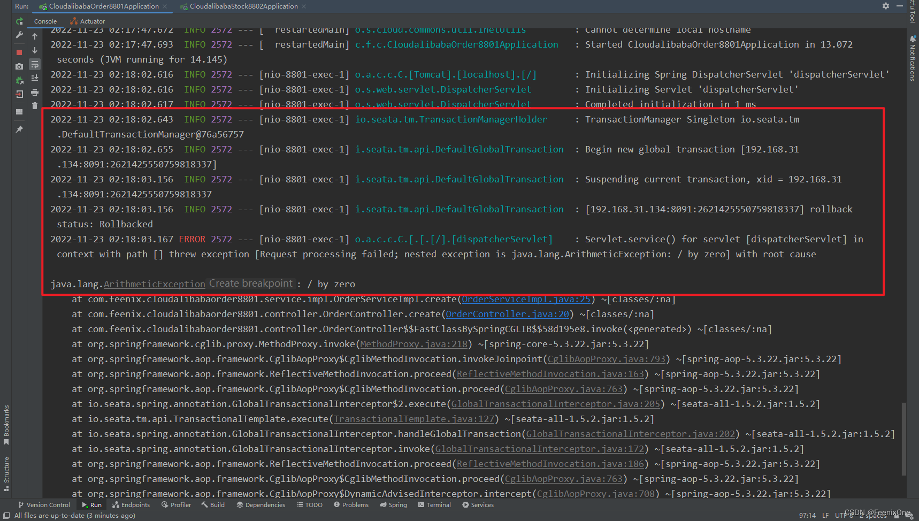This screenshot has height=521, width=919.
Task: Click the 'Run:' label in the tool window header
Action: point(22,6)
